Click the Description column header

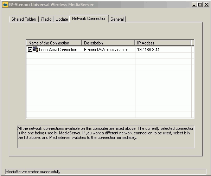(x=108, y=43)
